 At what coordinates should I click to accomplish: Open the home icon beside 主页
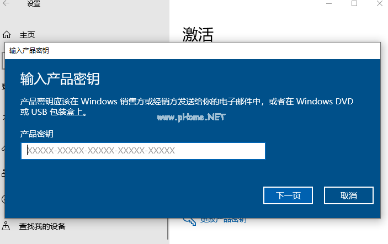coord(7,35)
